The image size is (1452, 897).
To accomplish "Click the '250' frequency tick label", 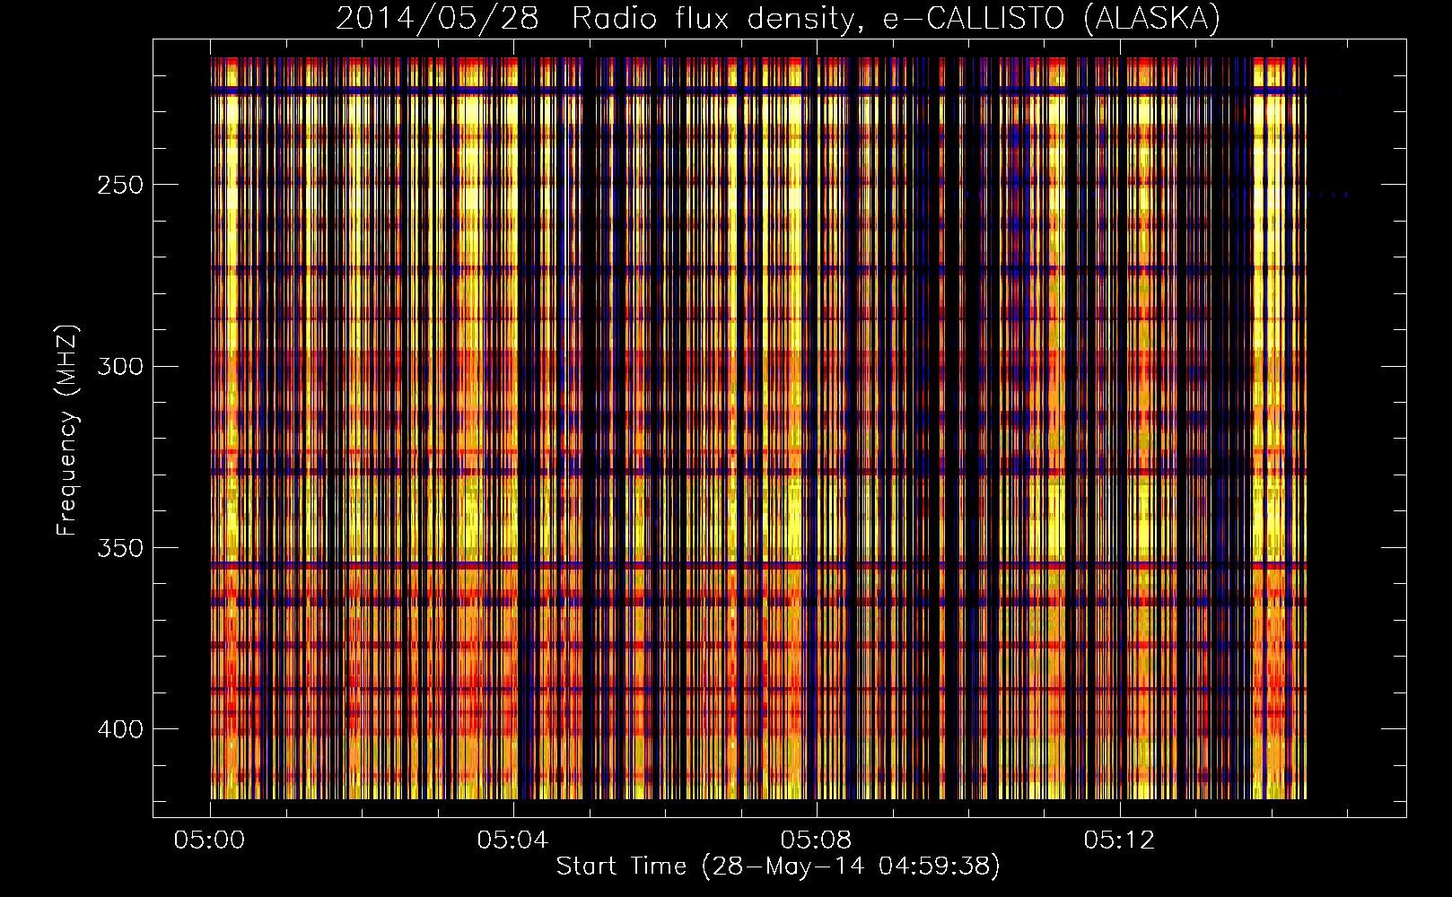I will coord(120,185).
